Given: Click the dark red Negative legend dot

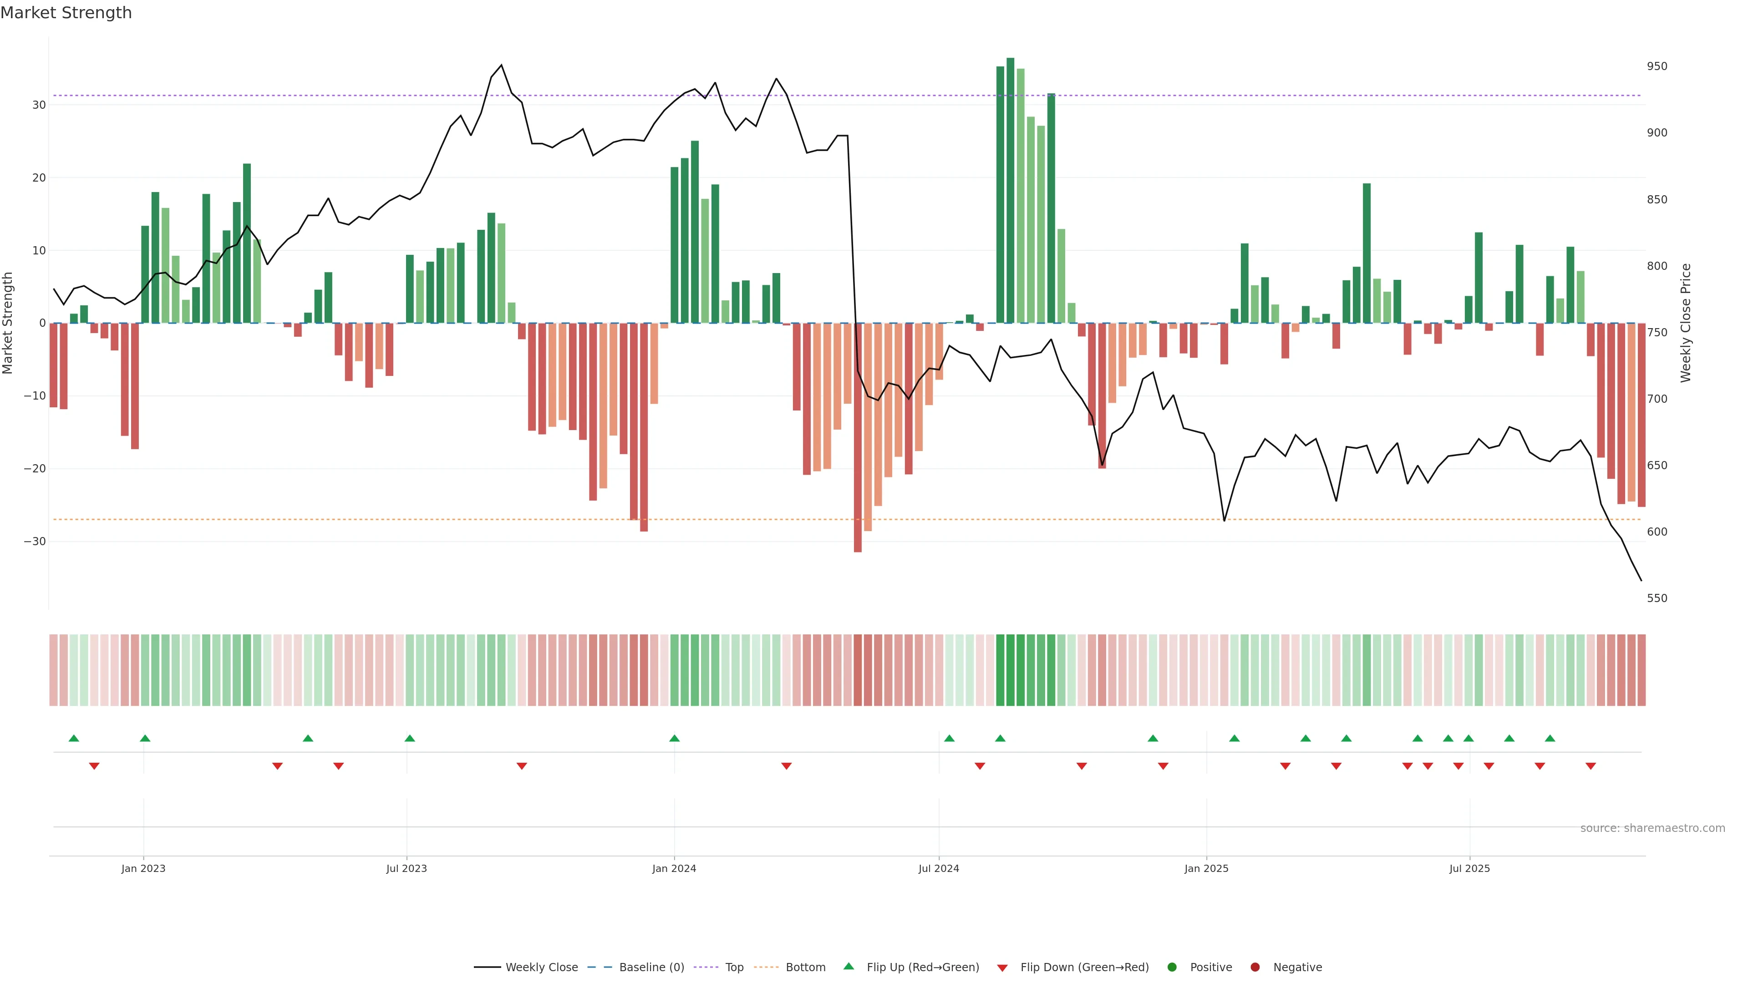Looking at the screenshot, I should (x=1255, y=968).
